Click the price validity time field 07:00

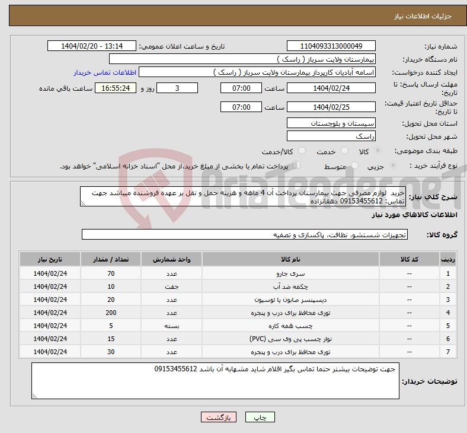241,107
